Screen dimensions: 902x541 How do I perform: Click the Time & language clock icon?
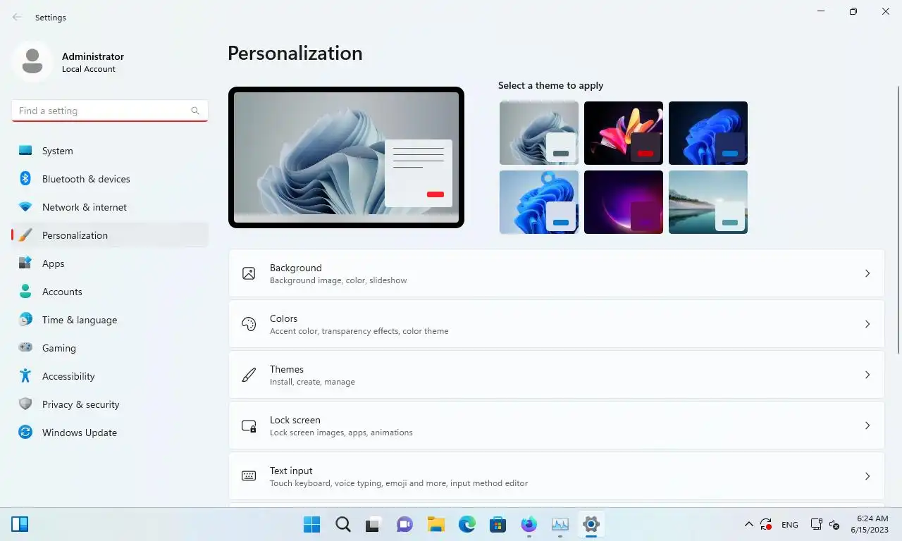click(25, 320)
